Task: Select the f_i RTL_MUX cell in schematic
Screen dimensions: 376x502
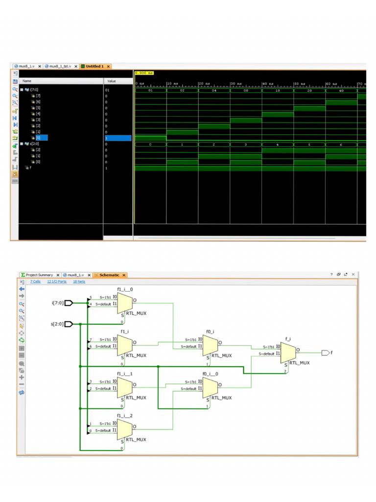Action: 288,352
